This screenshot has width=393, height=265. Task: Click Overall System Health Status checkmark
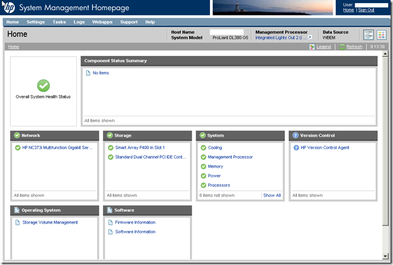pyautogui.click(x=43, y=86)
